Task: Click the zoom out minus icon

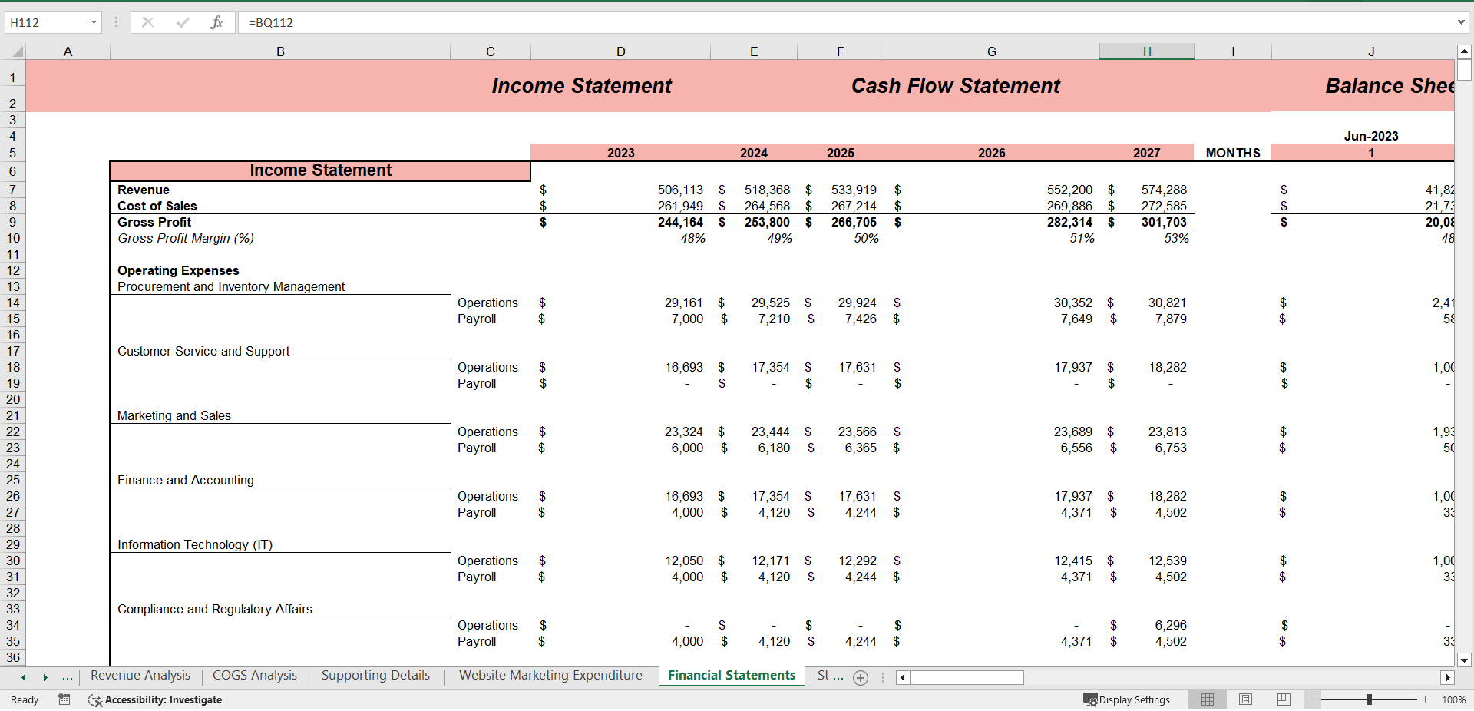Action: click(x=1313, y=699)
